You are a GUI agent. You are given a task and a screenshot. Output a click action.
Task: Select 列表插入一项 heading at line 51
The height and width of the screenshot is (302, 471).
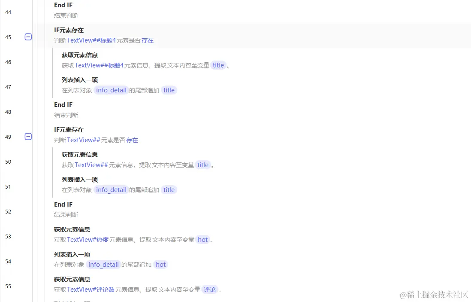pos(80,180)
